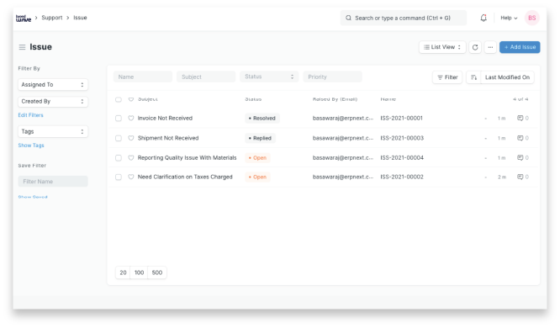Like the Invoice Not Received issue heart

[131, 118]
